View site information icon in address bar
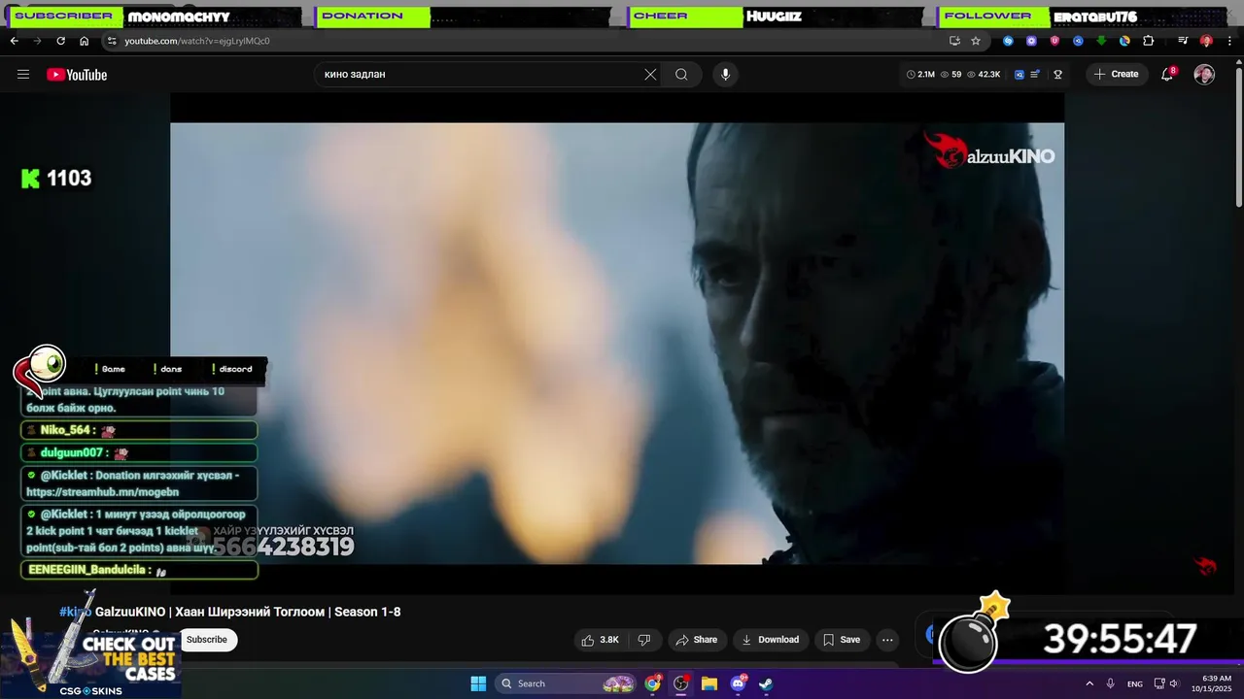Viewport: 1244px width, 699px height. click(x=112, y=41)
